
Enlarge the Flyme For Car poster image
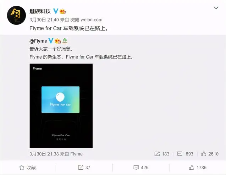click(x=61, y=106)
